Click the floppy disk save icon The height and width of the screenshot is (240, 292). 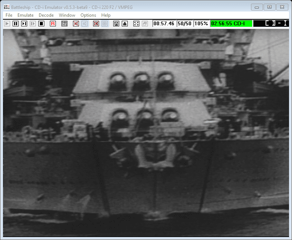pos(116,23)
